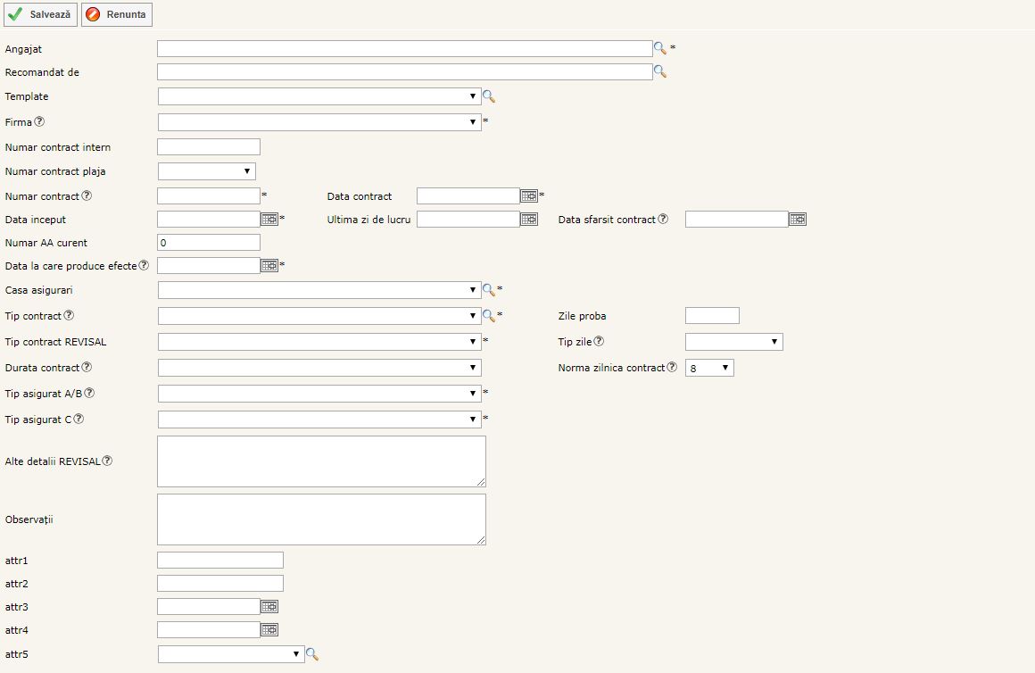Expand the Tip zile dropdown
Image resolution: width=1035 pixels, height=673 pixels.
[x=733, y=342]
